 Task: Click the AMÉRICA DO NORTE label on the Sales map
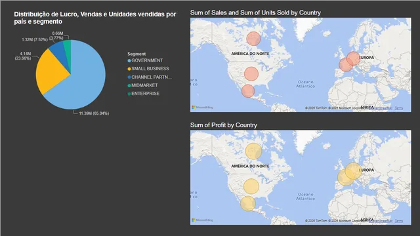[x=250, y=54]
